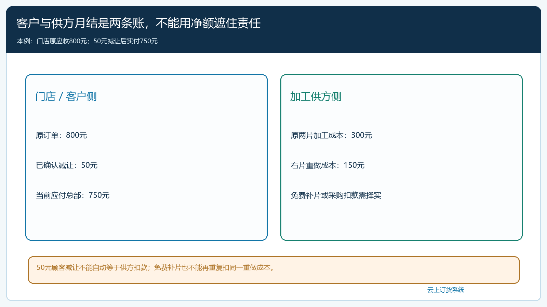Click the text 不能用净额遮住责任 in title

point(208,23)
